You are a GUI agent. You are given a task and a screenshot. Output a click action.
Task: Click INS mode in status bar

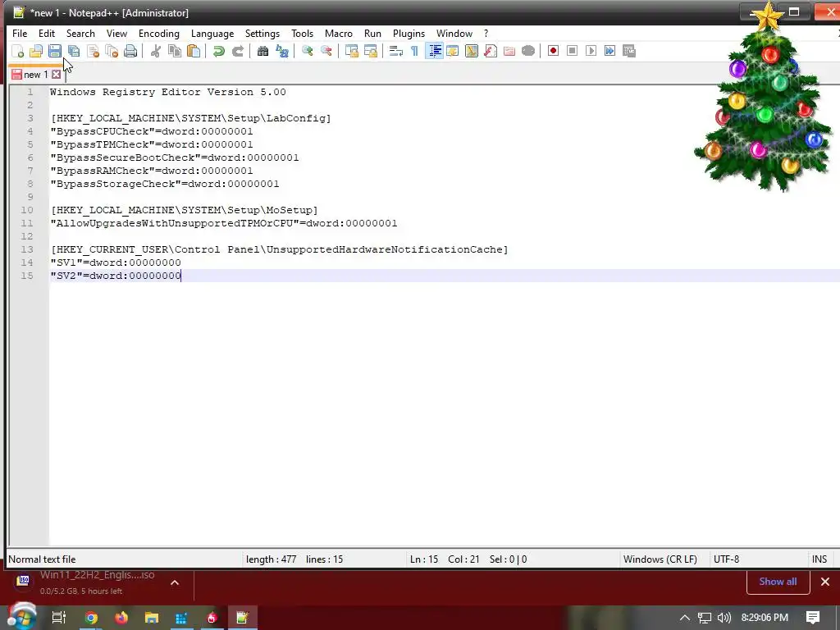click(819, 559)
